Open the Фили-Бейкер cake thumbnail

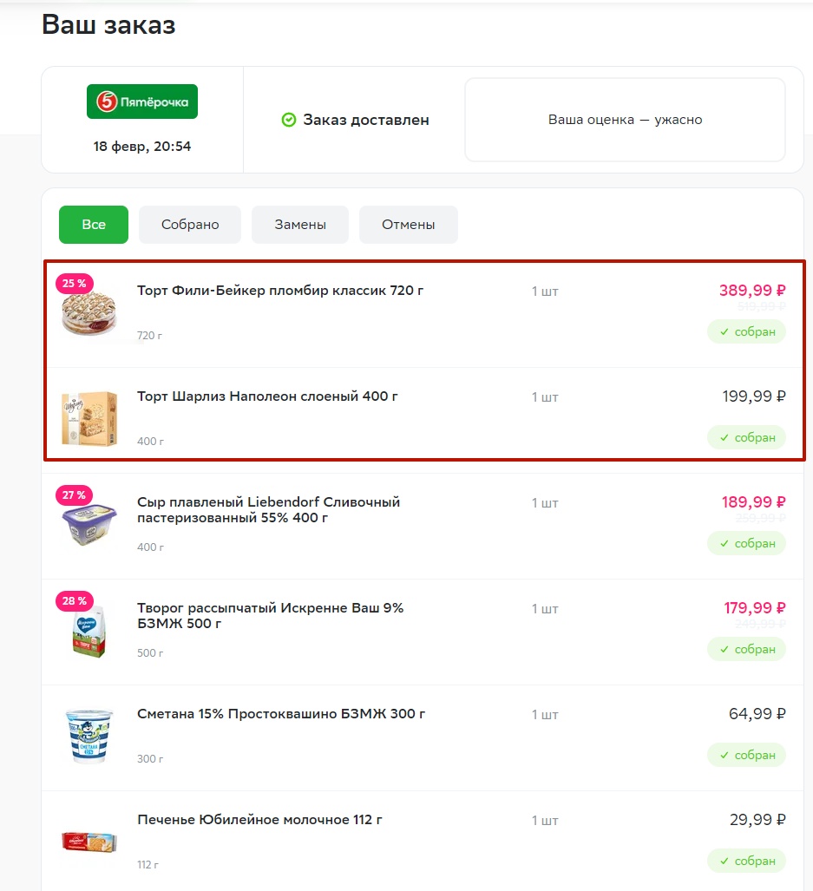point(89,313)
